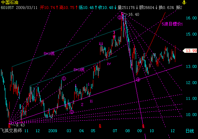This screenshot has height=139, width=198.
Task: Click the 2009 year label on time axis
Action: (x=53, y=131)
